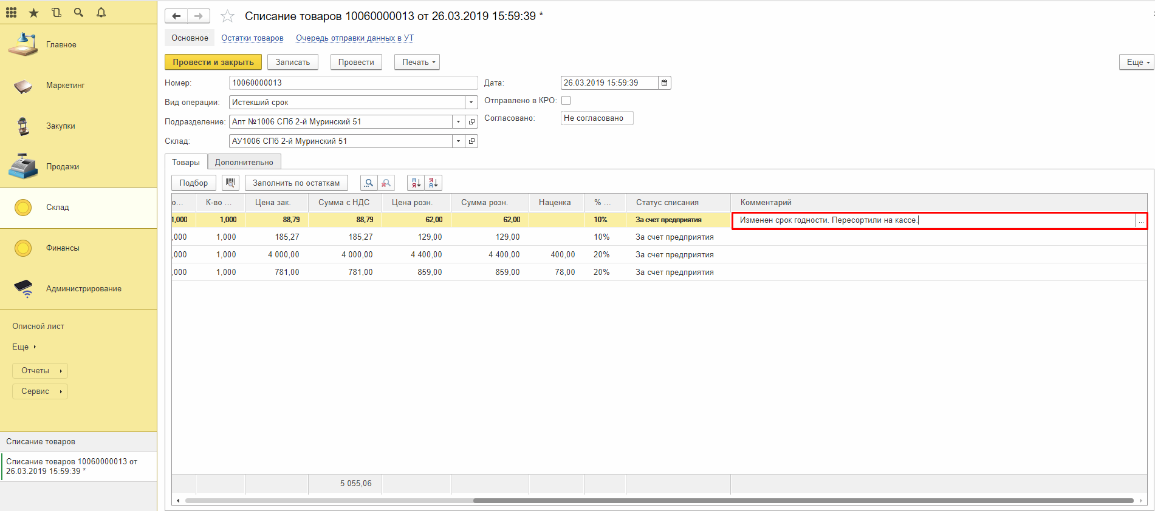Open the 'Печать' dropdown menu
Image resolution: width=1155 pixels, height=511 pixels.
(x=417, y=62)
